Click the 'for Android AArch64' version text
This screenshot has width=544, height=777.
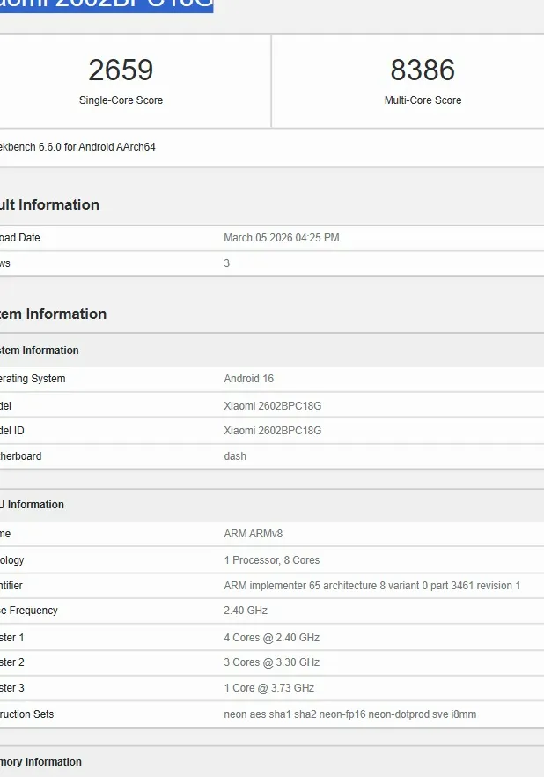click(x=109, y=147)
